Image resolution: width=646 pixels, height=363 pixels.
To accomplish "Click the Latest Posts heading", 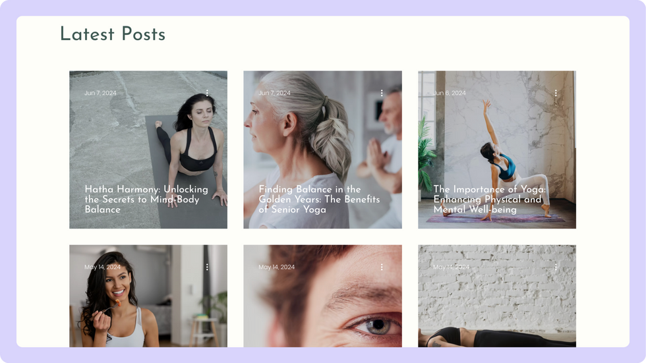I will [x=113, y=34].
